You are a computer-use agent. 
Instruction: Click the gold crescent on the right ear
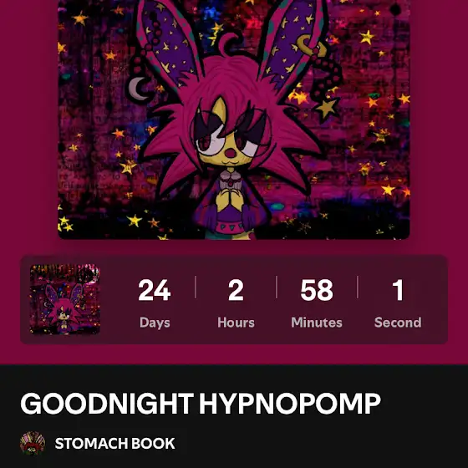(x=310, y=45)
